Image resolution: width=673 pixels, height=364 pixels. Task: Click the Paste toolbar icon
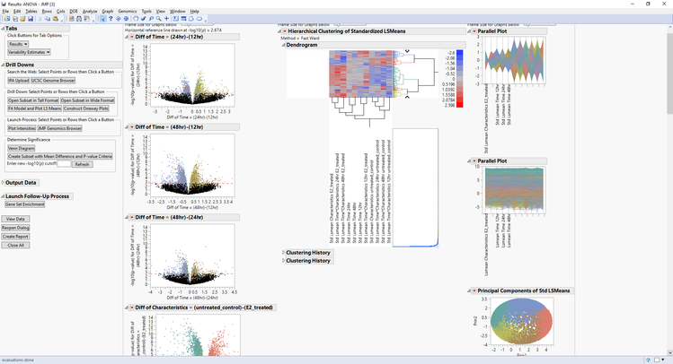(56, 19)
